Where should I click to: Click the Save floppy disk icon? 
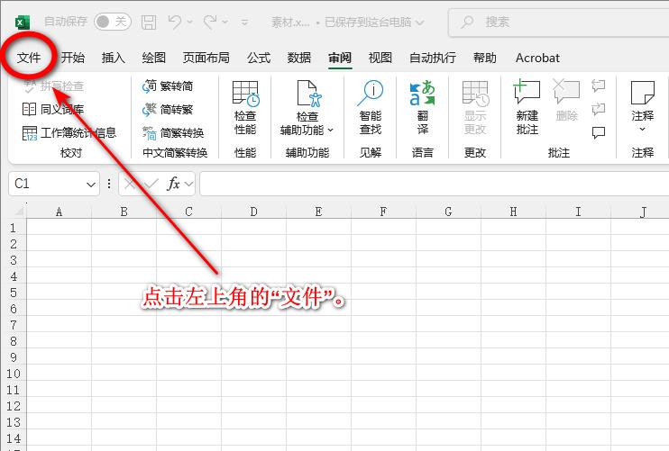coord(149,22)
